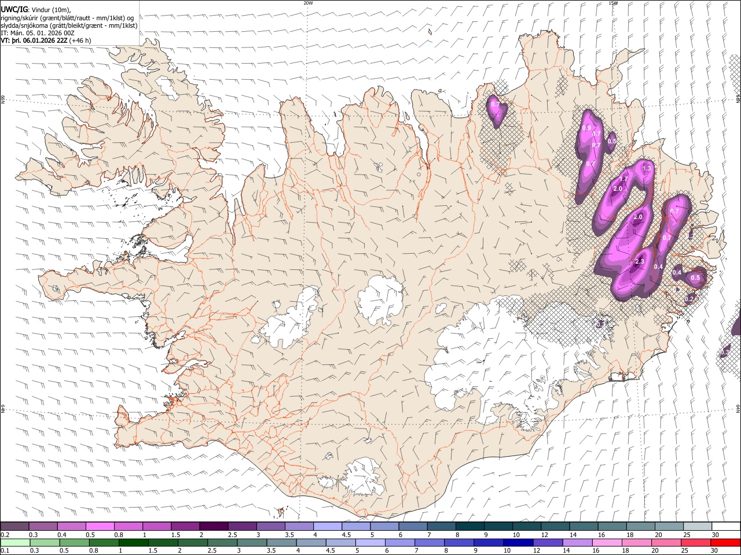Image resolution: width=741 pixels, height=555 pixels.
Task: Click the '30' label under the red swatch
Action: point(716,551)
